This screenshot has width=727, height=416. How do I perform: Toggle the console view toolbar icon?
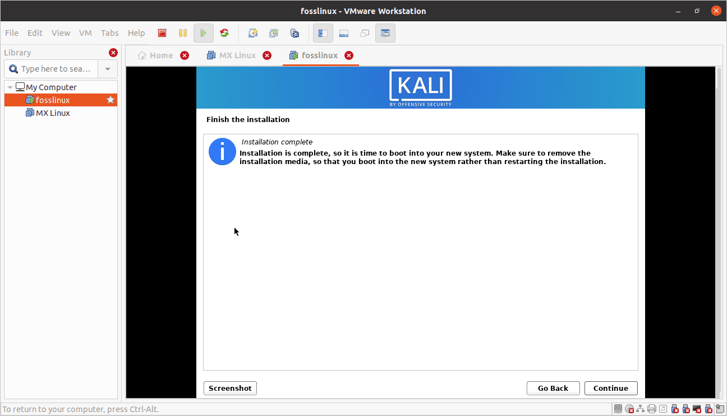tap(385, 33)
